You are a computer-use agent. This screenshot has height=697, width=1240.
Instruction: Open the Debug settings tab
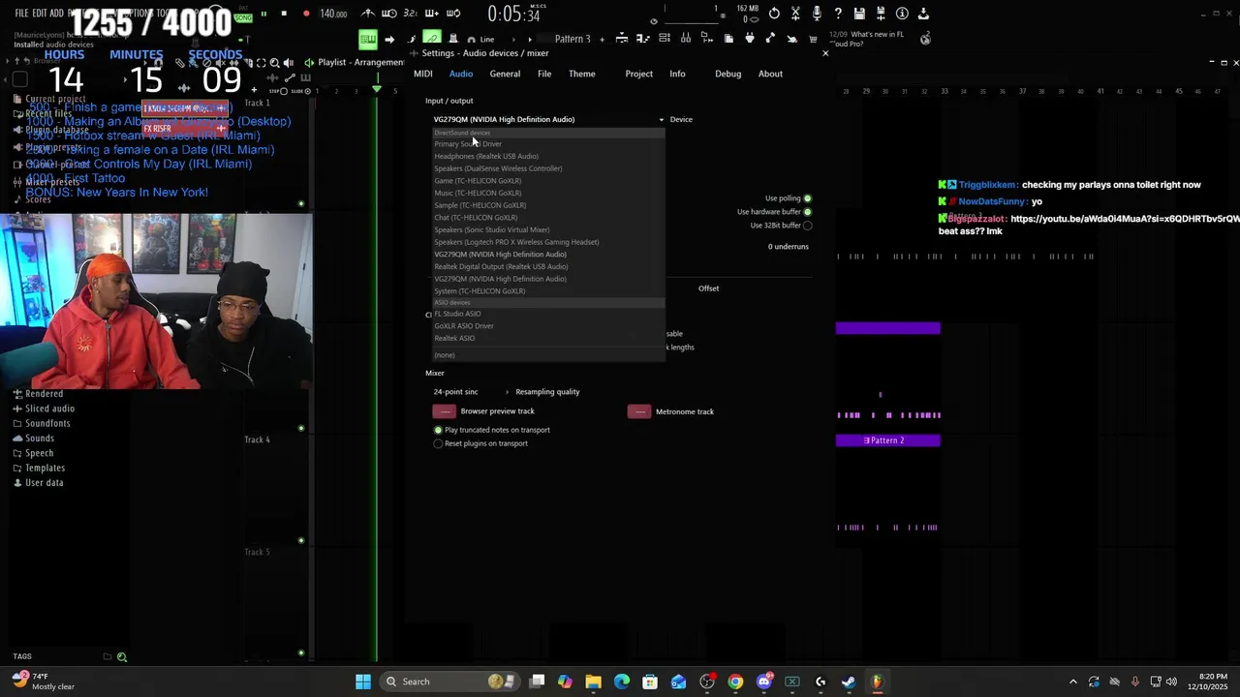(728, 74)
